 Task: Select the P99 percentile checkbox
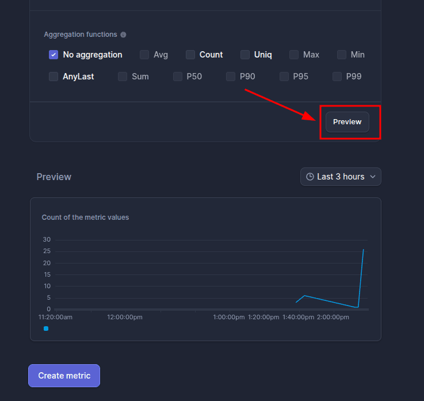point(337,77)
